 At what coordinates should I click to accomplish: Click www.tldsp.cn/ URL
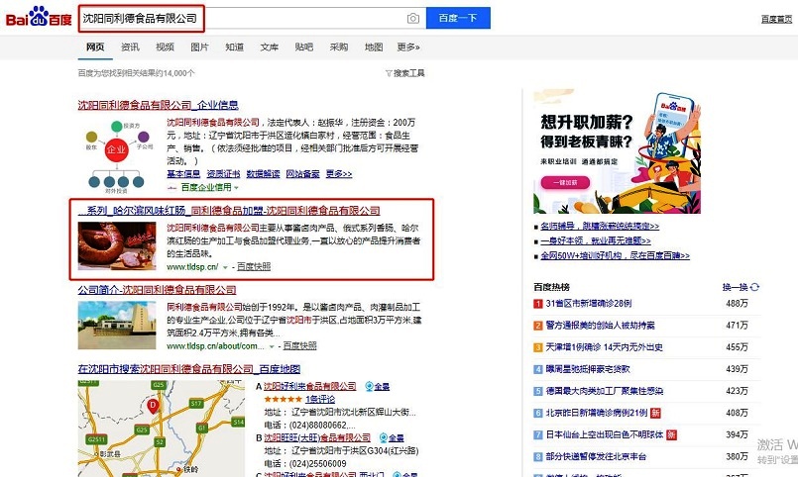pyautogui.click(x=192, y=266)
